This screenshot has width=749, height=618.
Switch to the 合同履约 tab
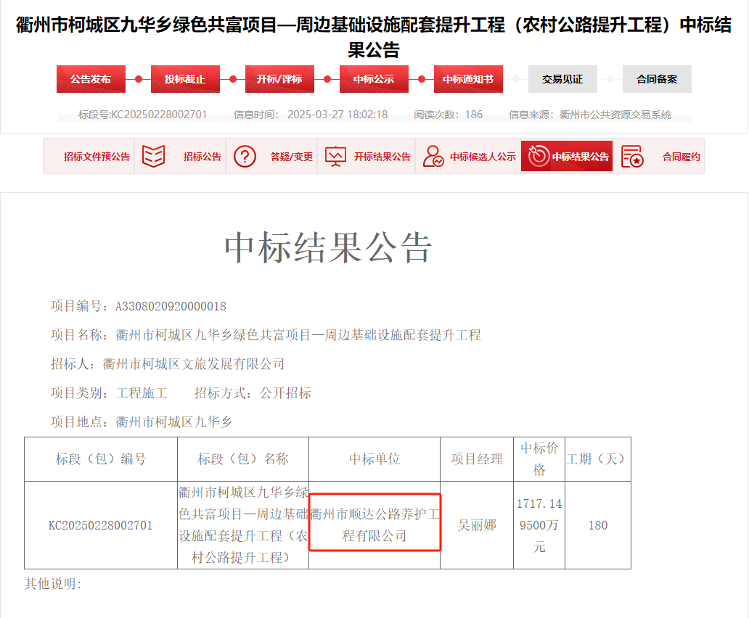pos(681,157)
